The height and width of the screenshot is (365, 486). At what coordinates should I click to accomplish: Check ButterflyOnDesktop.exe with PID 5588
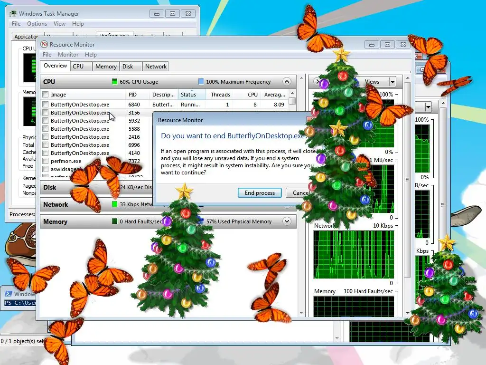point(45,128)
